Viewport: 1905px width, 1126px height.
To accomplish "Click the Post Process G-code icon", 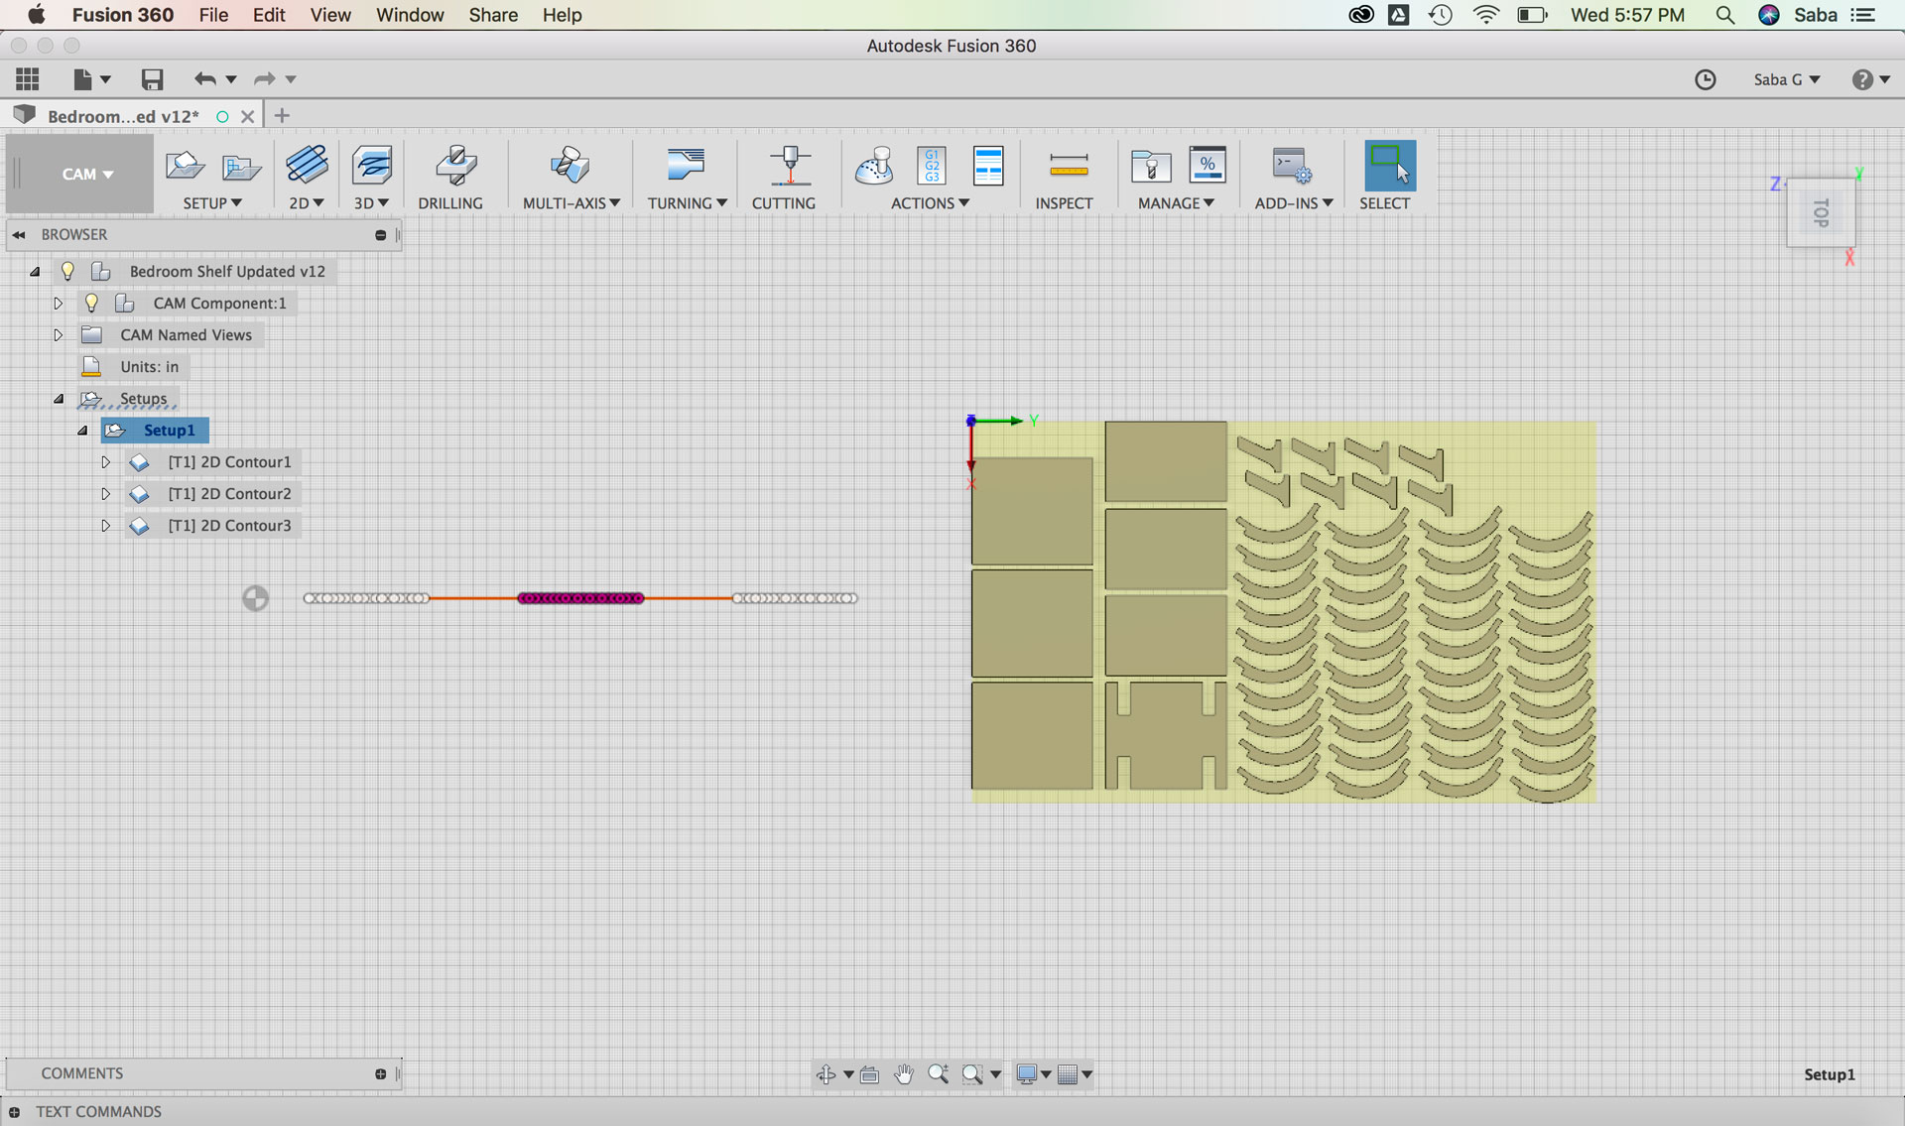I will tap(932, 167).
